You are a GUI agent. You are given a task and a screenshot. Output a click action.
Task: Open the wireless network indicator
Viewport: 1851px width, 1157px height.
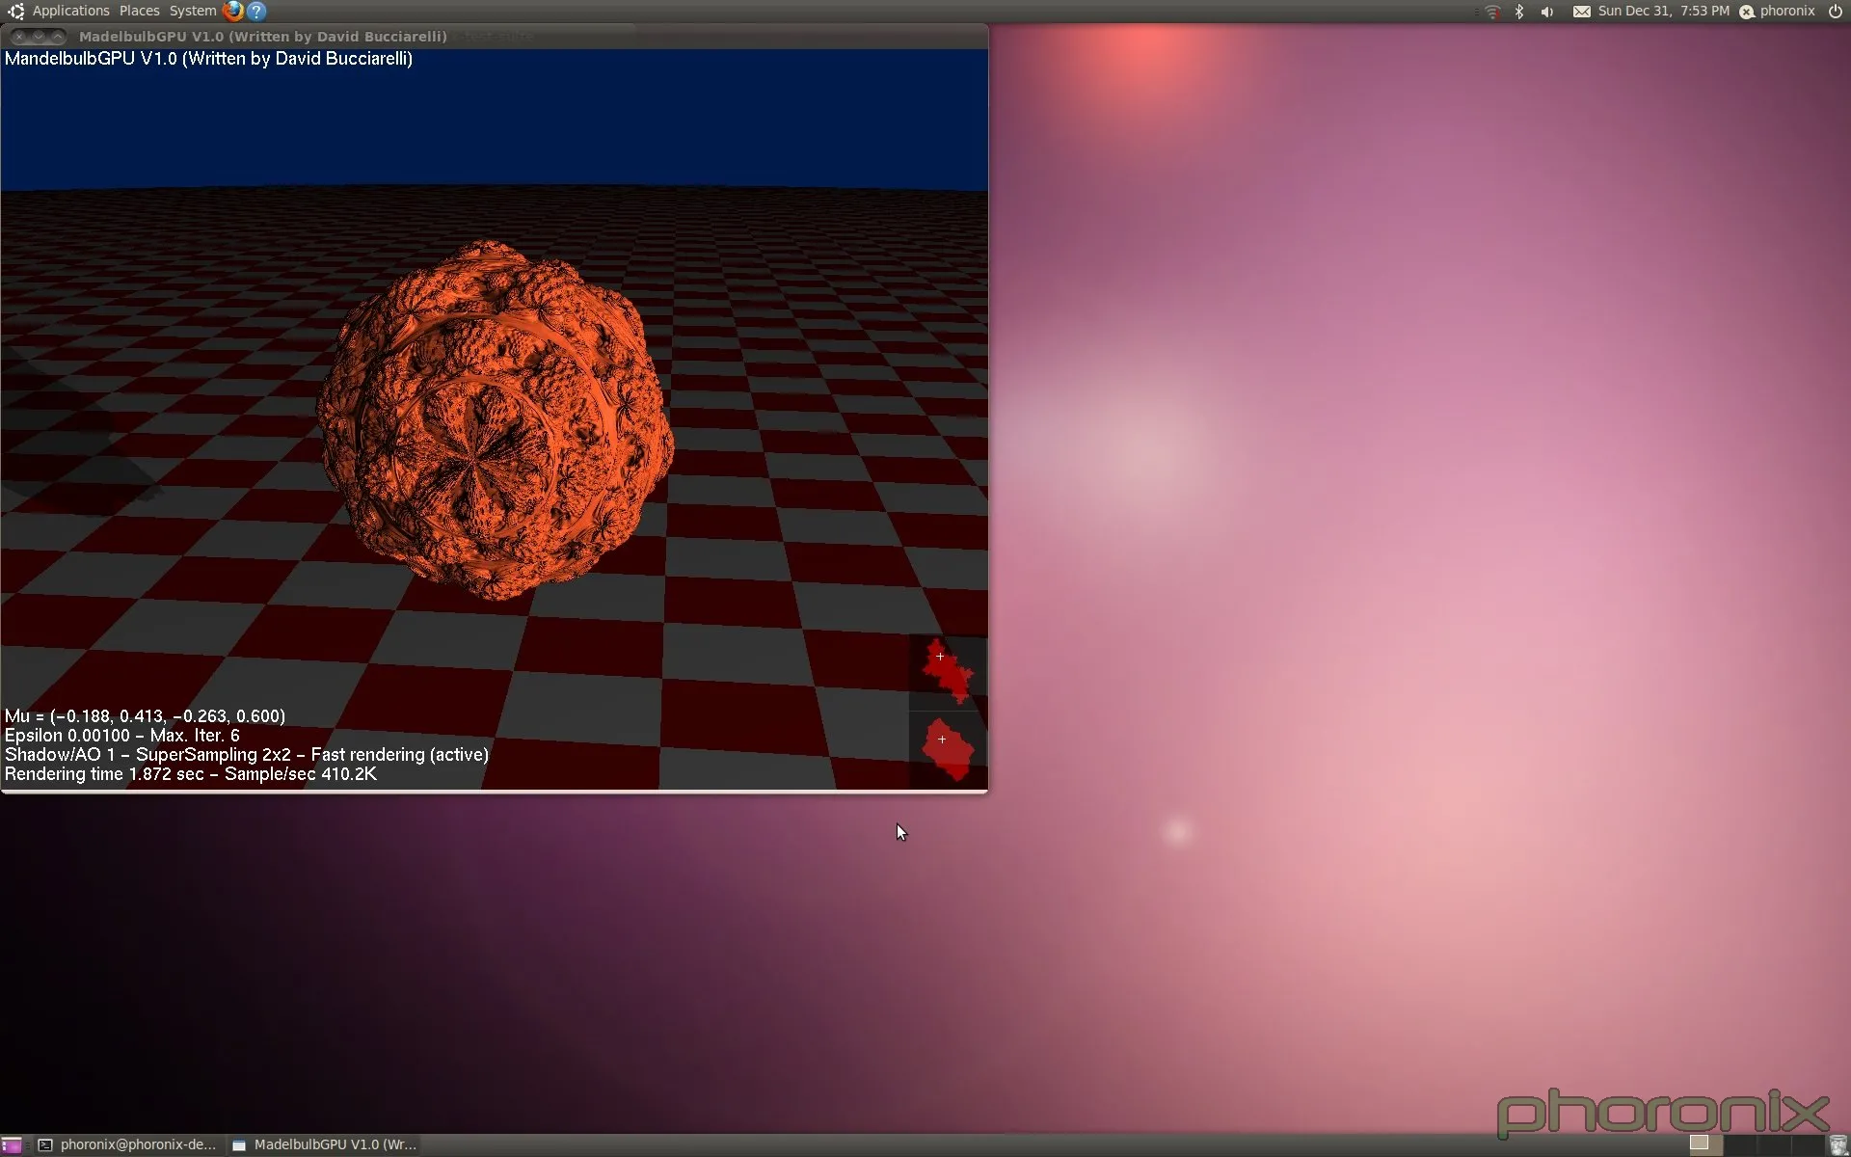click(1491, 12)
